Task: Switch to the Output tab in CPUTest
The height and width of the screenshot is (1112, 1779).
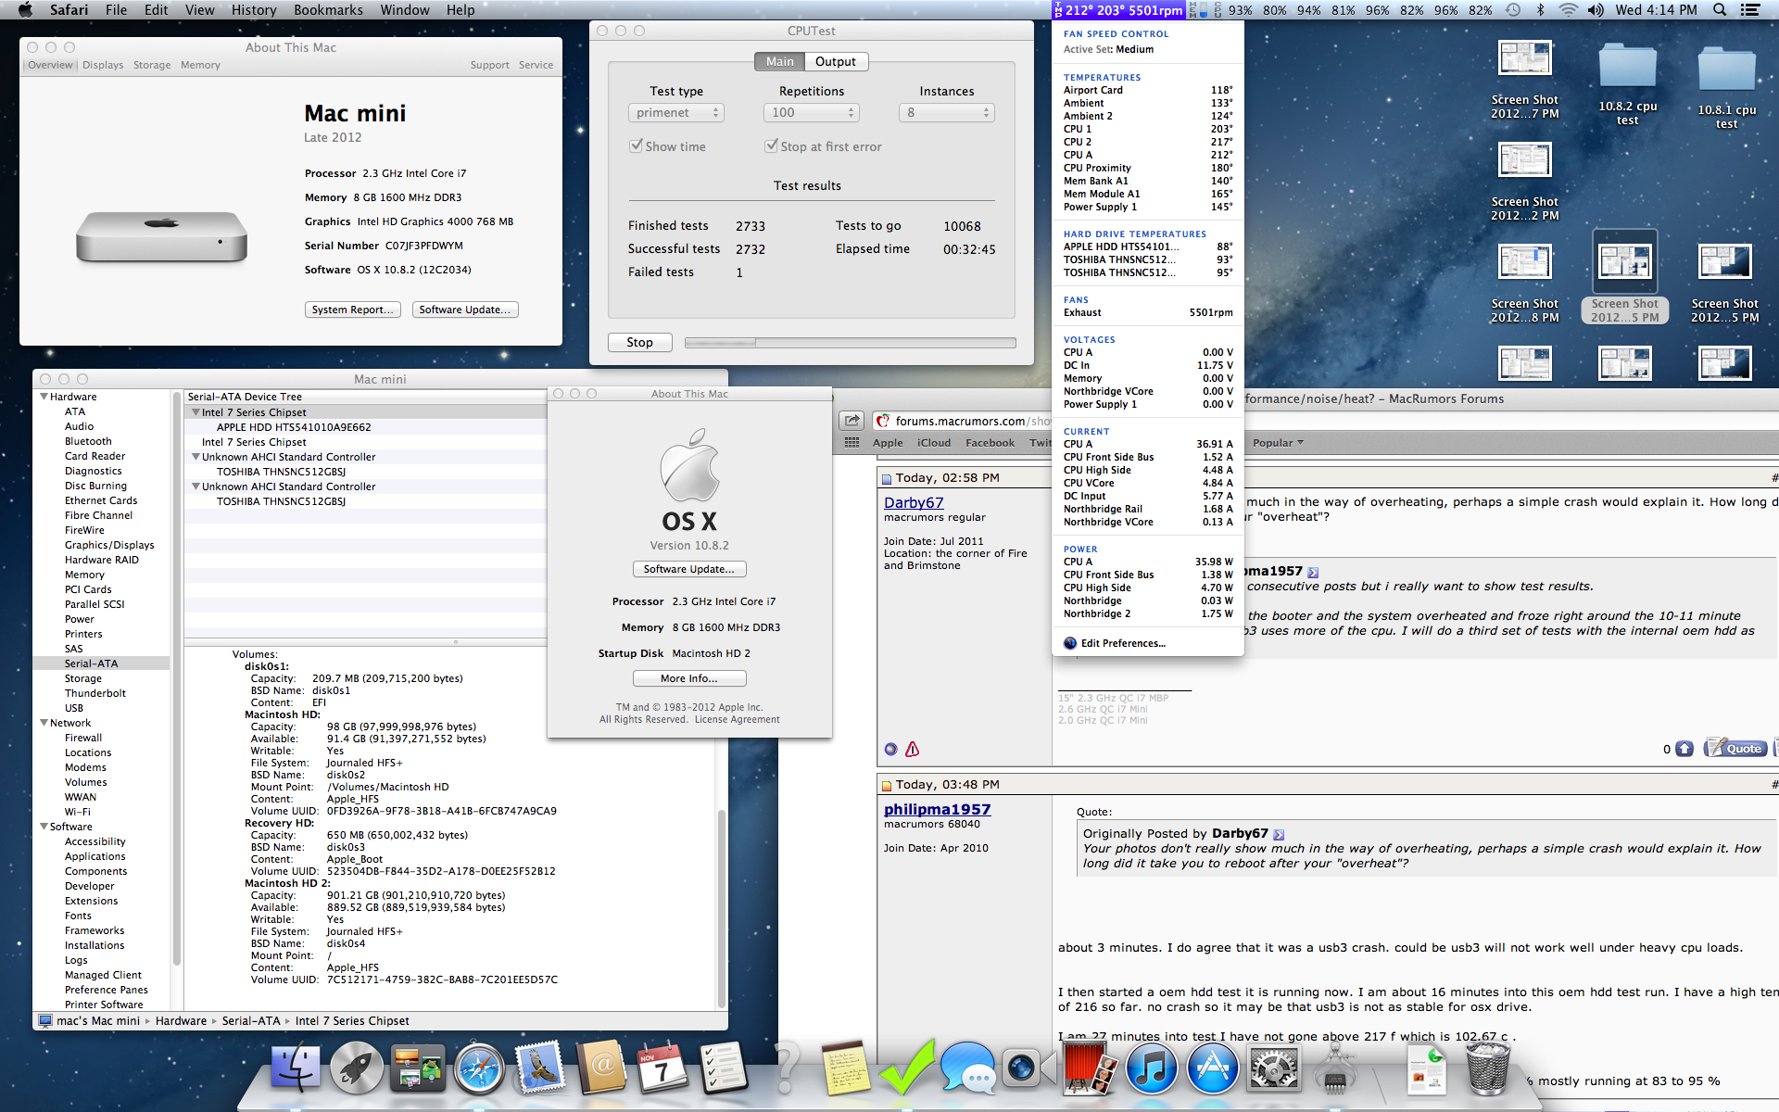Action: 835,62
